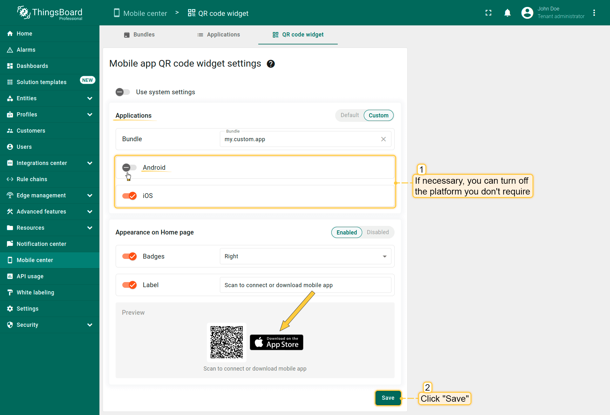Select the Default applications option

(x=349, y=115)
